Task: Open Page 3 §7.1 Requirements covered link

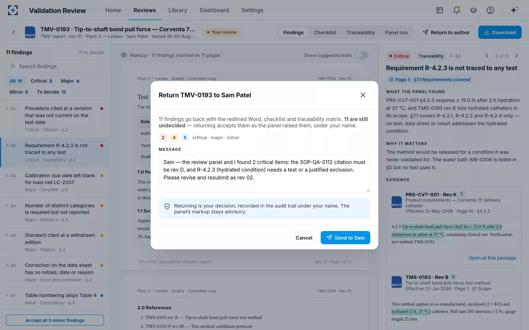Action: point(430,80)
